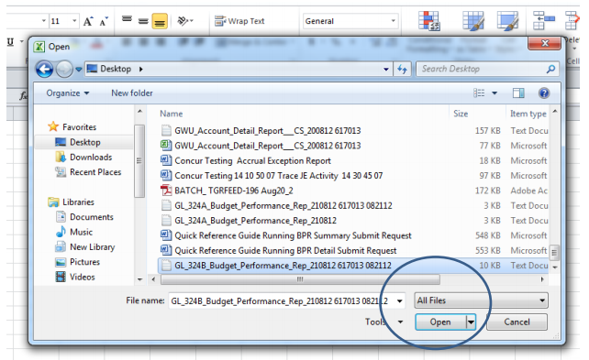The image size is (589, 360).
Task: Click the Back arrow in Open dialog
Action: coord(44,69)
